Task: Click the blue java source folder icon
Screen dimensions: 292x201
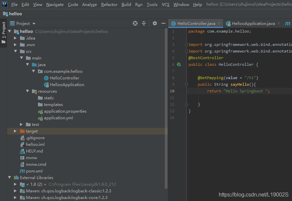Action: pos(34,65)
